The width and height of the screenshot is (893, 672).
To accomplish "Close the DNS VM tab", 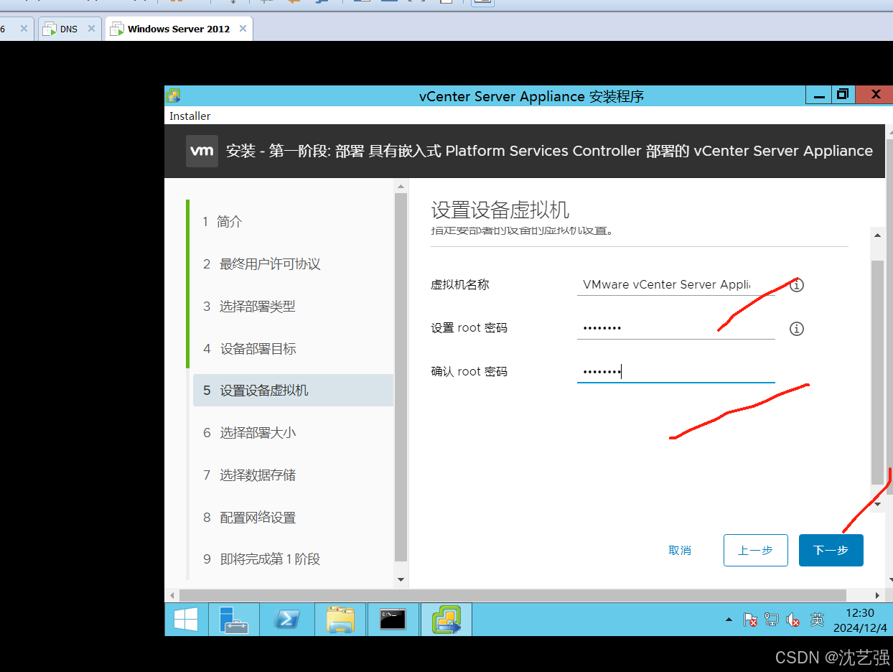I will (91, 29).
